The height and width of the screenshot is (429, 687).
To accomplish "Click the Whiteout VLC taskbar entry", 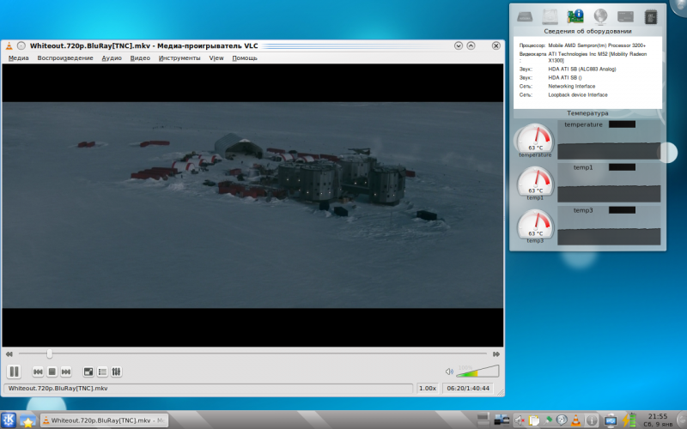I will click(104, 420).
